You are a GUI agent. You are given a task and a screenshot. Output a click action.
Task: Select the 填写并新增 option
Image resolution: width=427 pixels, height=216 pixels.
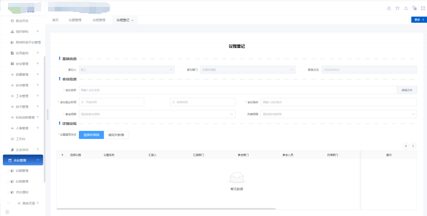point(116,135)
